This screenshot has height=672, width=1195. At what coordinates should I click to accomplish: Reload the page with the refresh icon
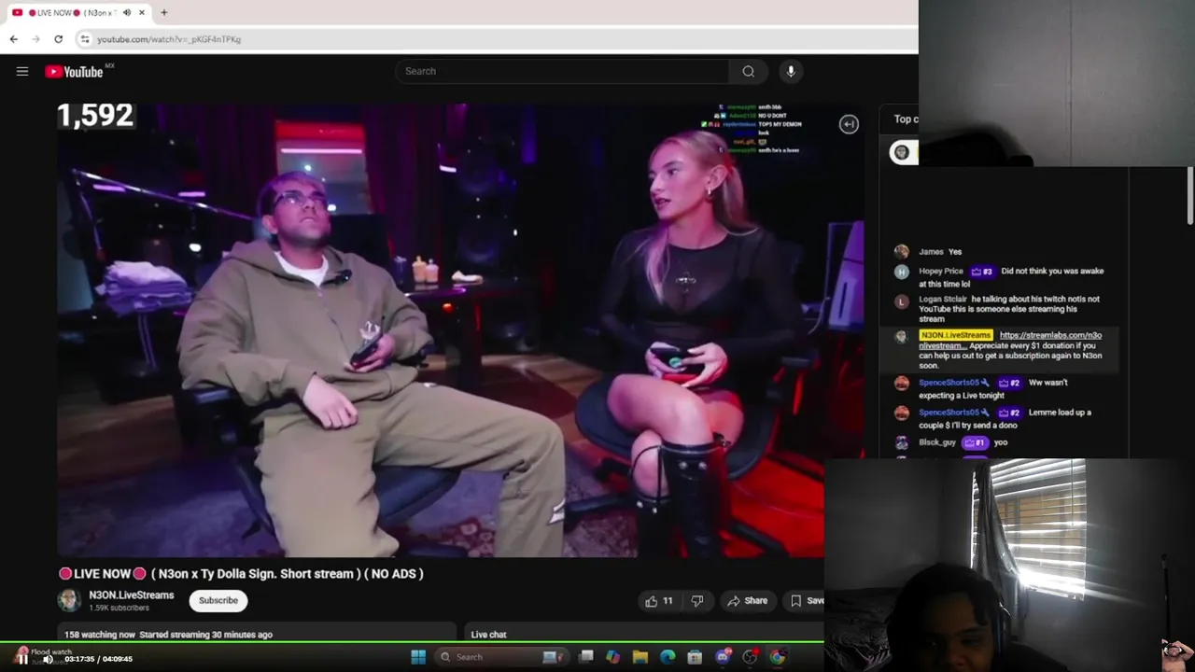pyautogui.click(x=58, y=39)
